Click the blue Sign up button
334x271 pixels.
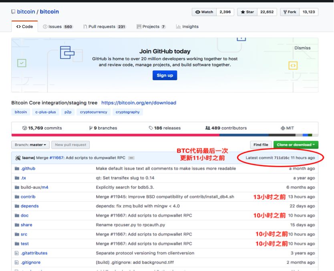[x=165, y=75]
